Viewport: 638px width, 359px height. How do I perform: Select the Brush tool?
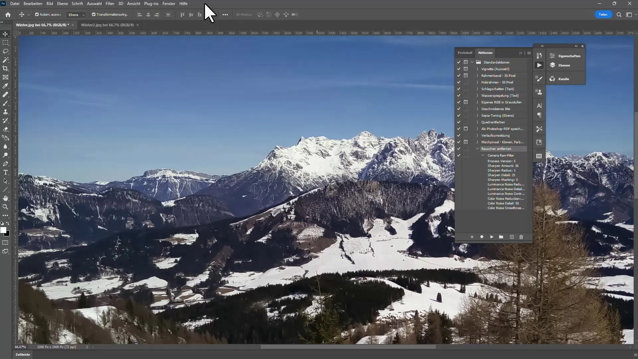(x=6, y=103)
